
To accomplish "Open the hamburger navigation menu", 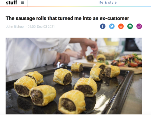I will [x=22, y=3].
